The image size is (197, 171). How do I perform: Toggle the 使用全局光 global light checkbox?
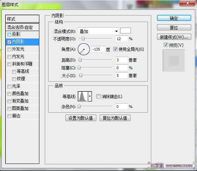(x=115, y=49)
